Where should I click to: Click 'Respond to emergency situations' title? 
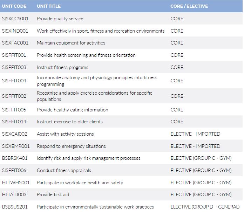(71, 146)
